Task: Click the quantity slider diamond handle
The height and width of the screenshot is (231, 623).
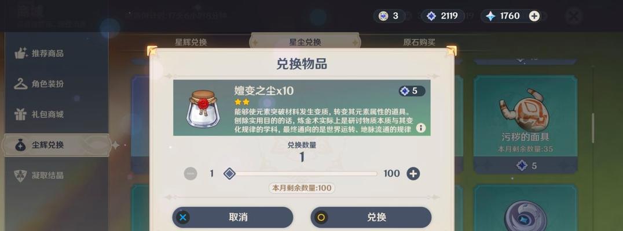Action: 229,174
